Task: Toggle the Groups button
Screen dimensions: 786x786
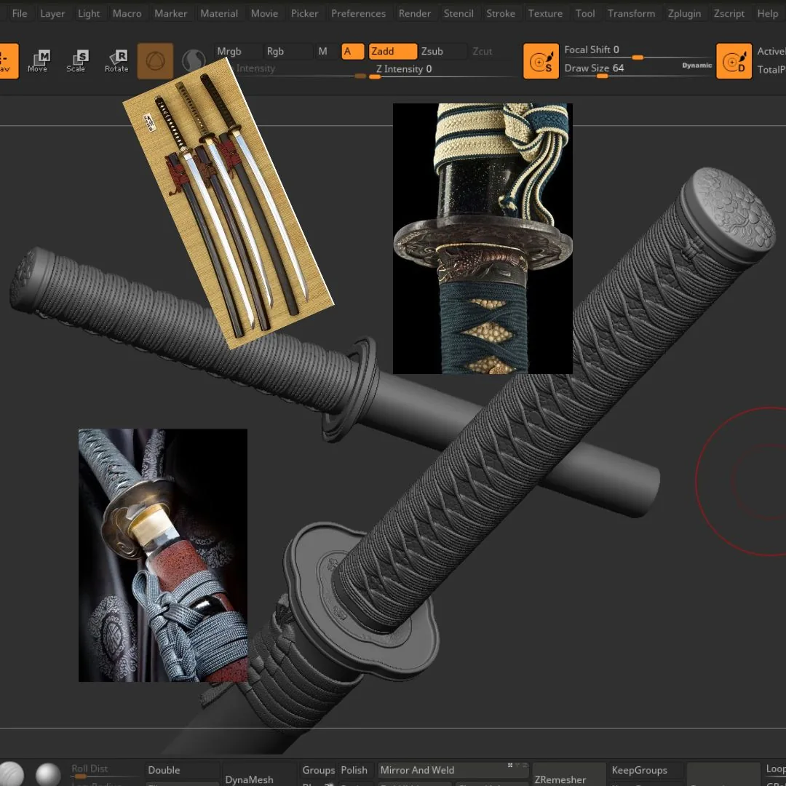Action: click(x=318, y=771)
